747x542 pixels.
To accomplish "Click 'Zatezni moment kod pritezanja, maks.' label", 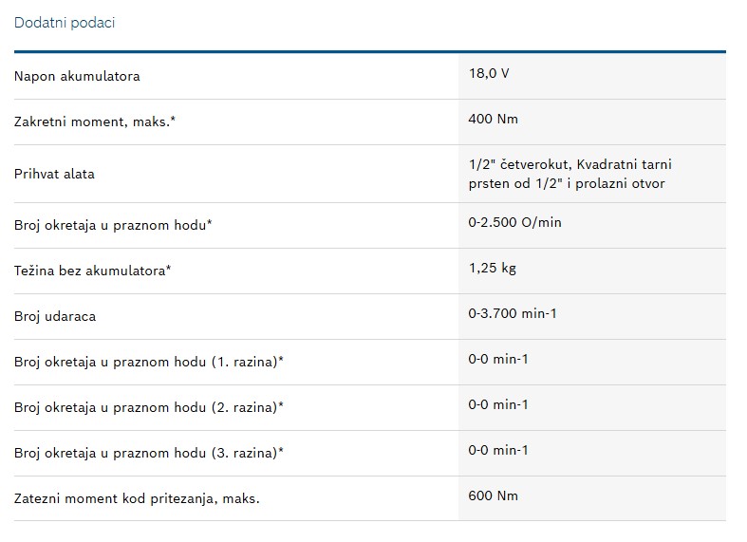I will (x=137, y=498).
